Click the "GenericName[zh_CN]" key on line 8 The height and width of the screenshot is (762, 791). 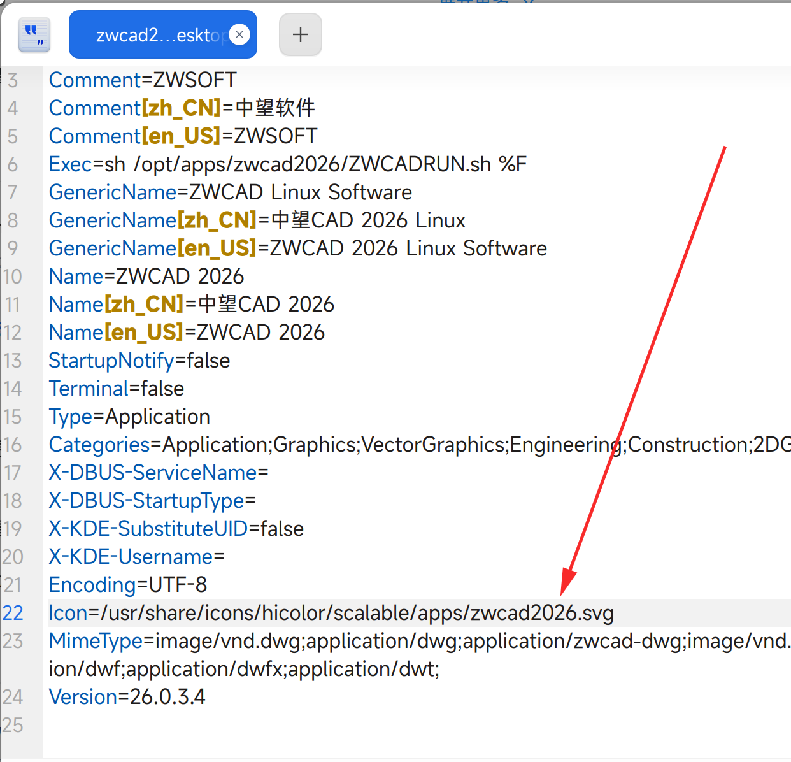click(x=153, y=220)
